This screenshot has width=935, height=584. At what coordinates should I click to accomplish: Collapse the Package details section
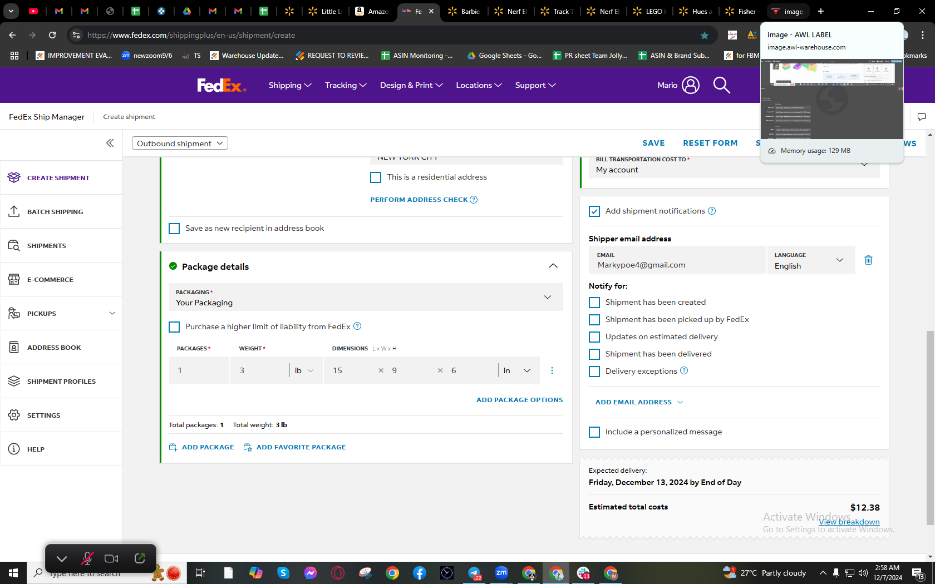pos(553,266)
